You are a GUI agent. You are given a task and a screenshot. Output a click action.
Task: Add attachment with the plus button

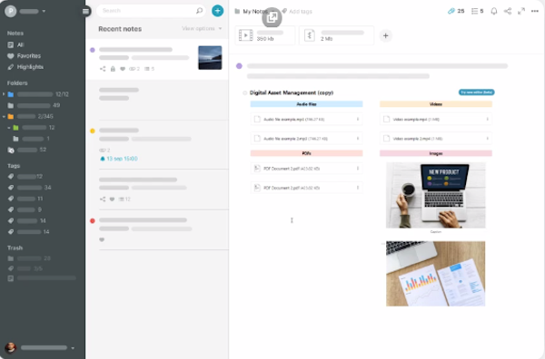[x=385, y=35]
